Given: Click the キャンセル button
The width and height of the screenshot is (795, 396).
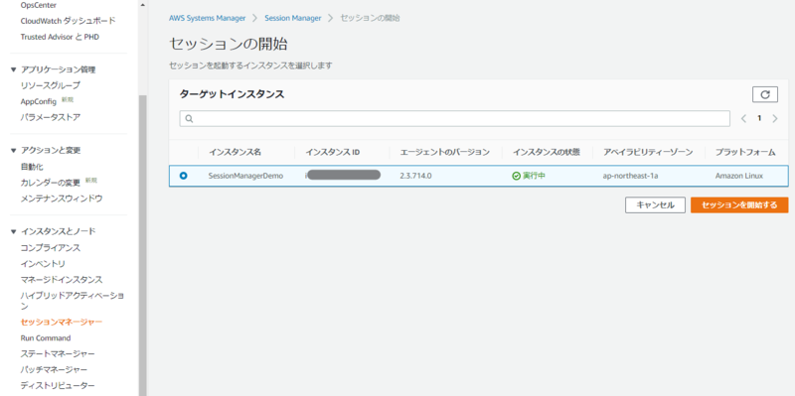Looking at the screenshot, I should pyautogui.click(x=655, y=205).
